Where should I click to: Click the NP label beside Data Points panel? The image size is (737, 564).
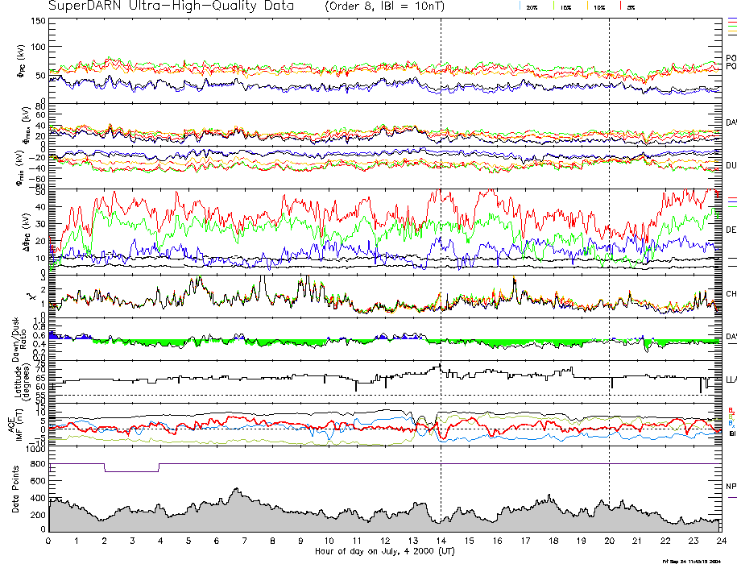(x=731, y=487)
